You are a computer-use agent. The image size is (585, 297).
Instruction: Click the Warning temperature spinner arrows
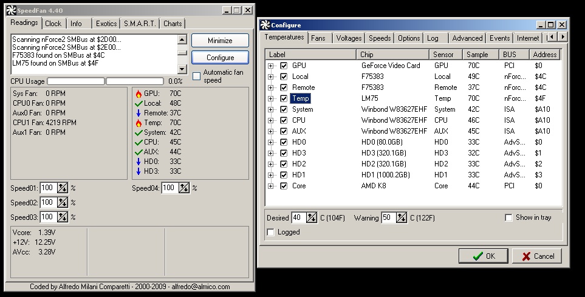pyautogui.click(x=402, y=217)
